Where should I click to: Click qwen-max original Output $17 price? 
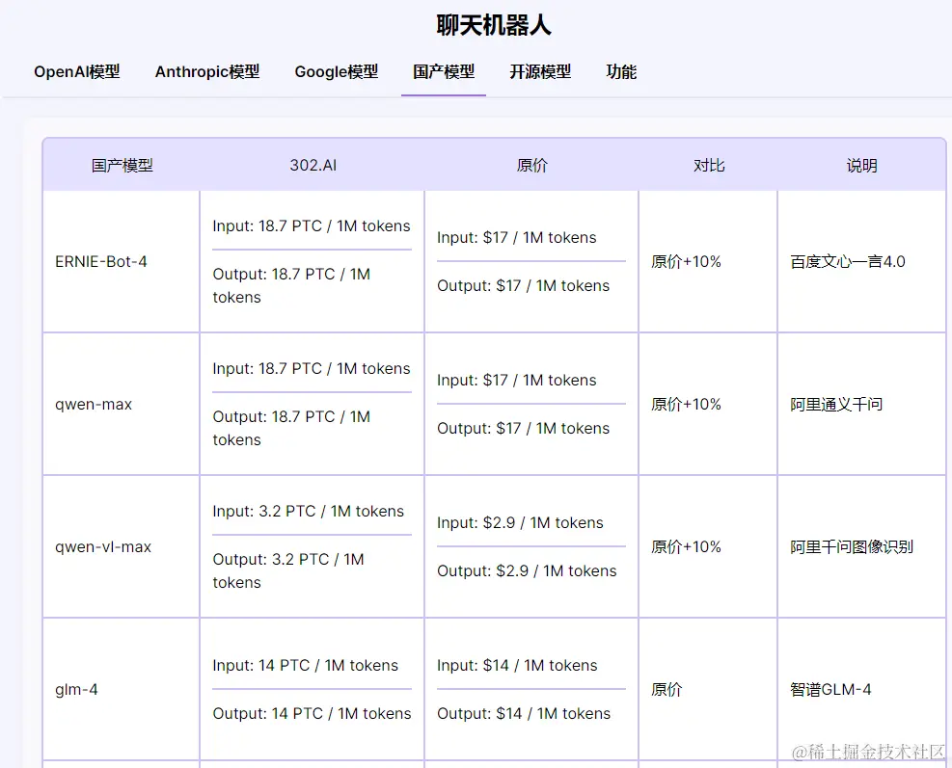(x=524, y=428)
